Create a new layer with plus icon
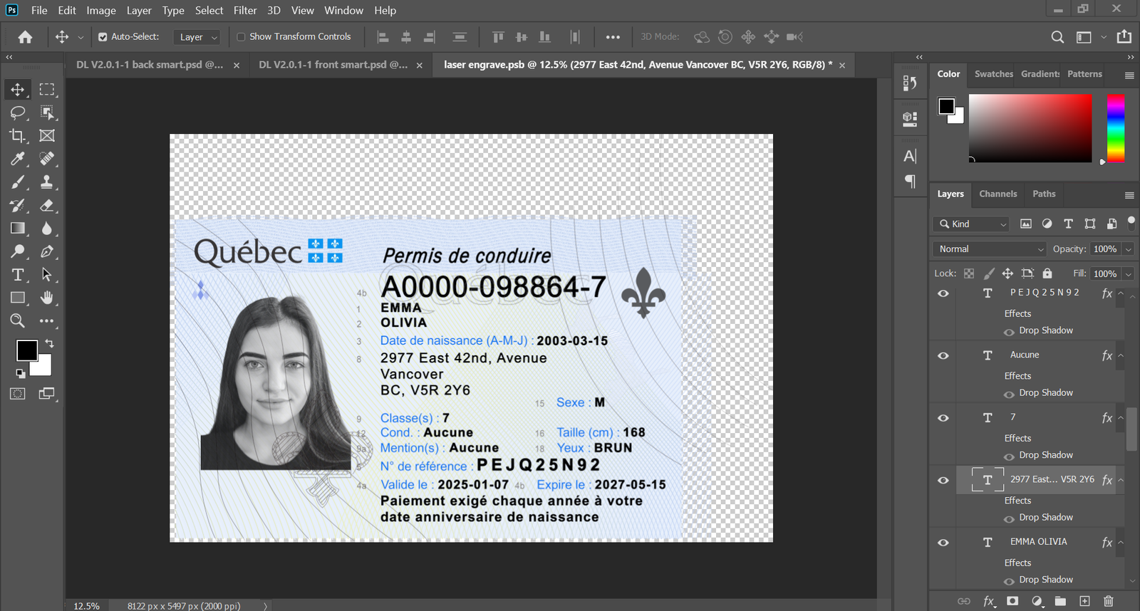The height and width of the screenshot is (611, 1140). (1084, 601)
